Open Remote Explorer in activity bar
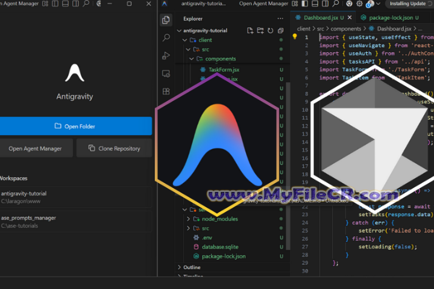Image resolution: width=434 pixels, height=289 pixels. click(166, 73)
